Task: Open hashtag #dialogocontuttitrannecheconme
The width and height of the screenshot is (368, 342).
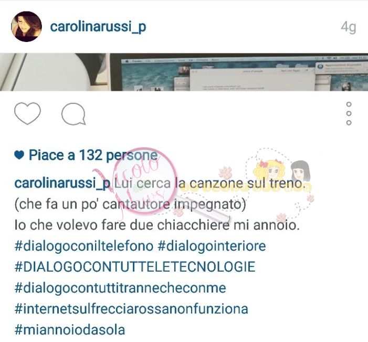Action: point(120,288)
